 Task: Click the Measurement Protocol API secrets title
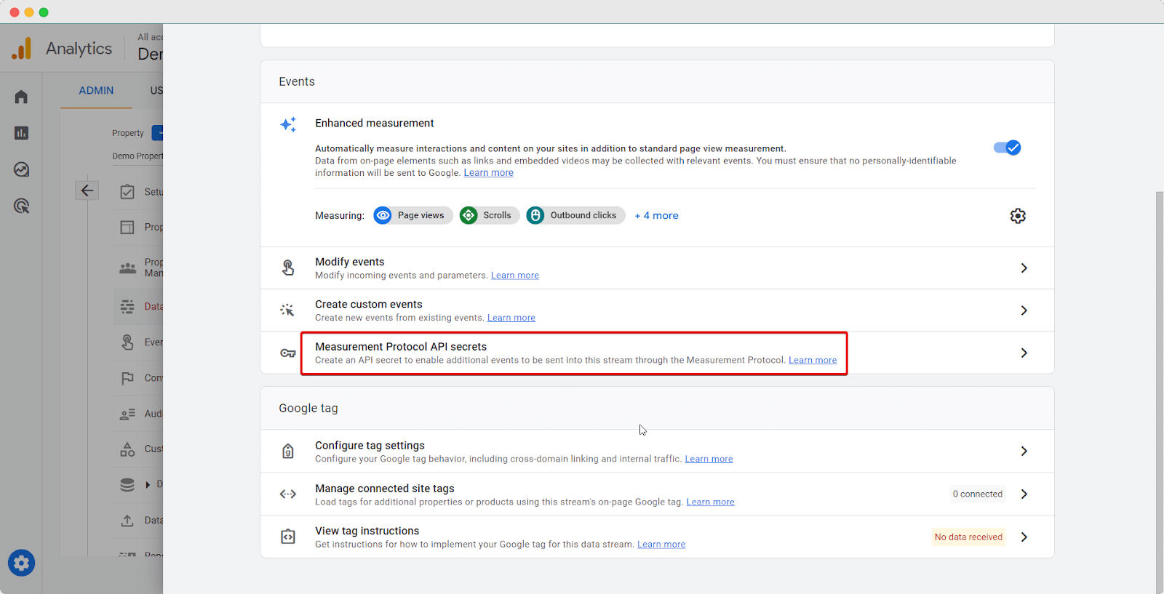401,347
